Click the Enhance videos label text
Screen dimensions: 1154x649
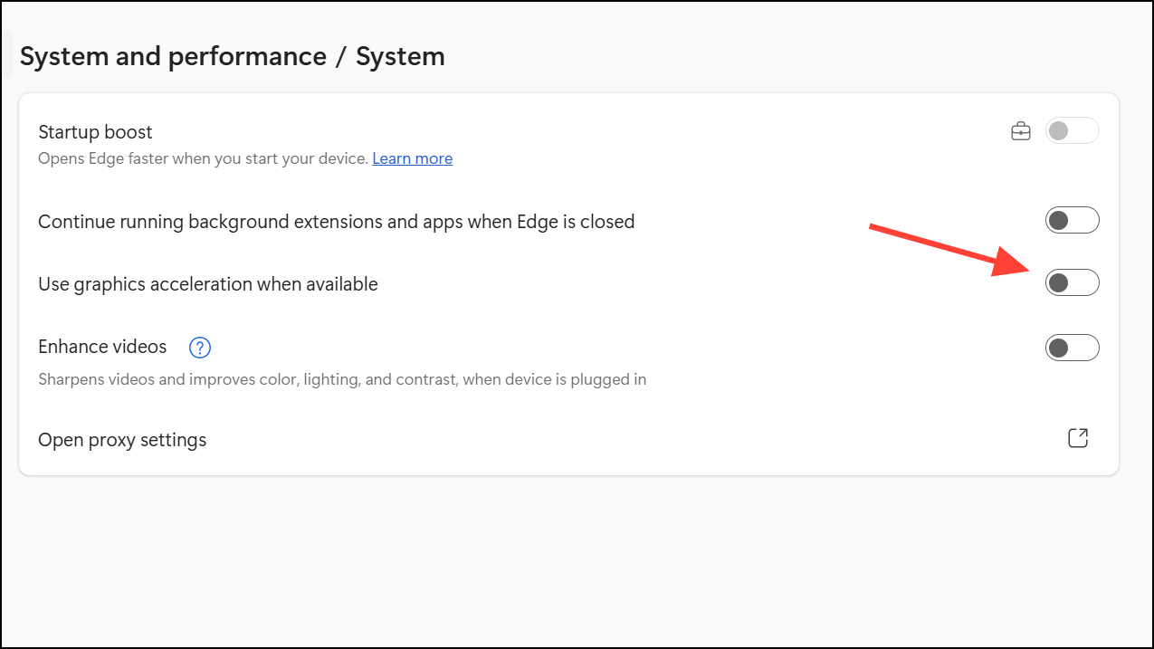tap(102, 347)
